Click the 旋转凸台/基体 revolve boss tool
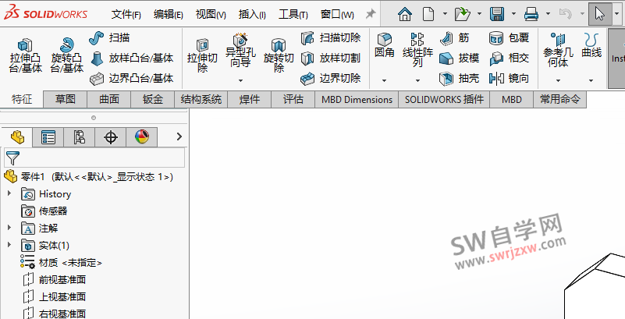 pyautogui.click(x=67, y=55)
